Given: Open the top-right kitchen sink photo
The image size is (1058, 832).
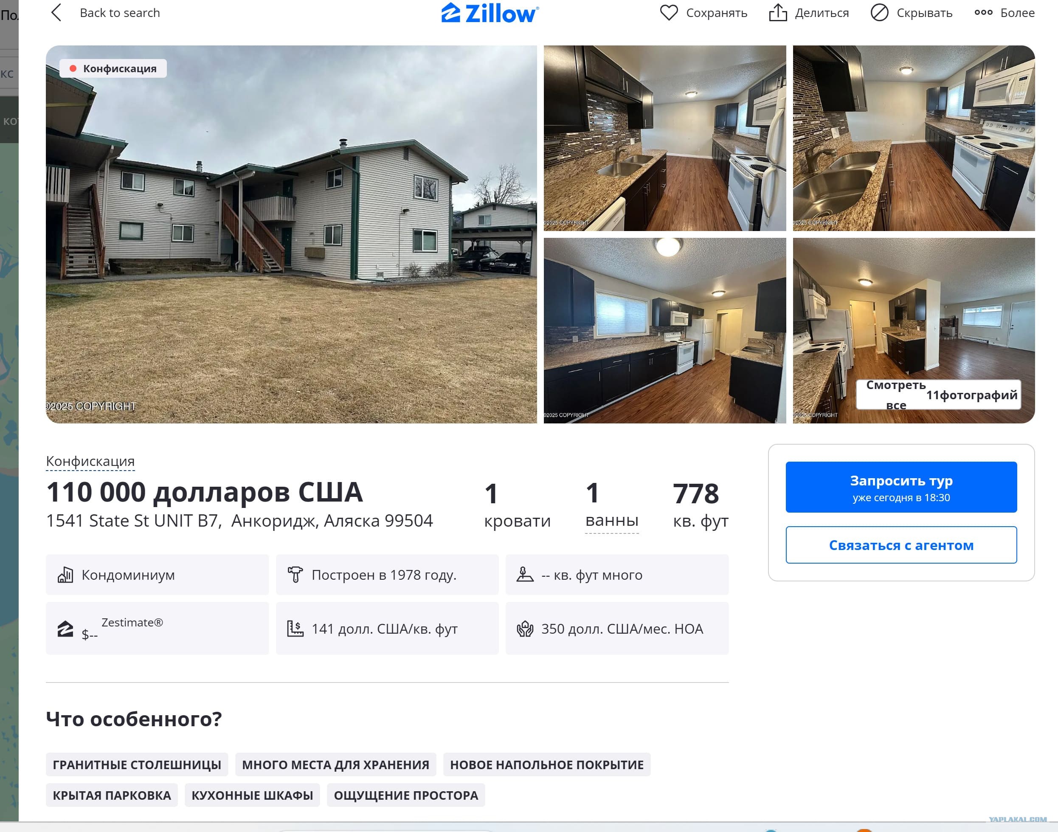Looking at the screenshot, I should pyautogui.click(x=913, y=138).
